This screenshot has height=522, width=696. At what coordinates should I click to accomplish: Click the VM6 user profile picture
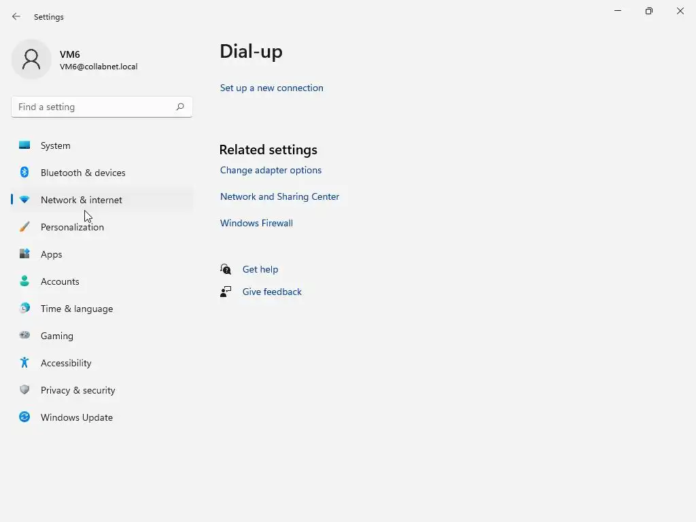tap(31, 59)
